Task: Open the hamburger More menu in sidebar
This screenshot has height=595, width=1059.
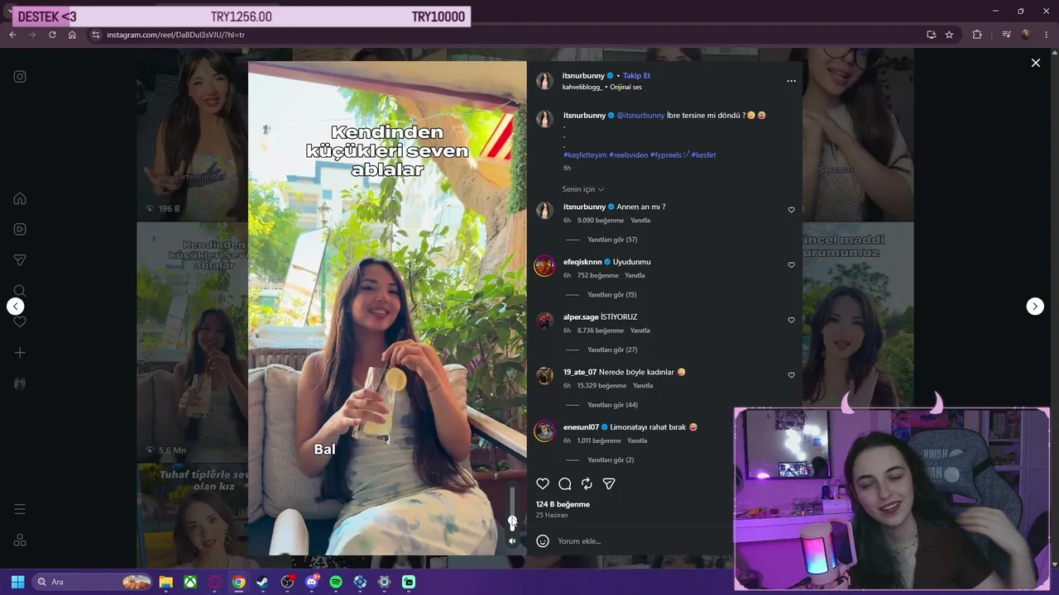Action: (x=20, y=509)
